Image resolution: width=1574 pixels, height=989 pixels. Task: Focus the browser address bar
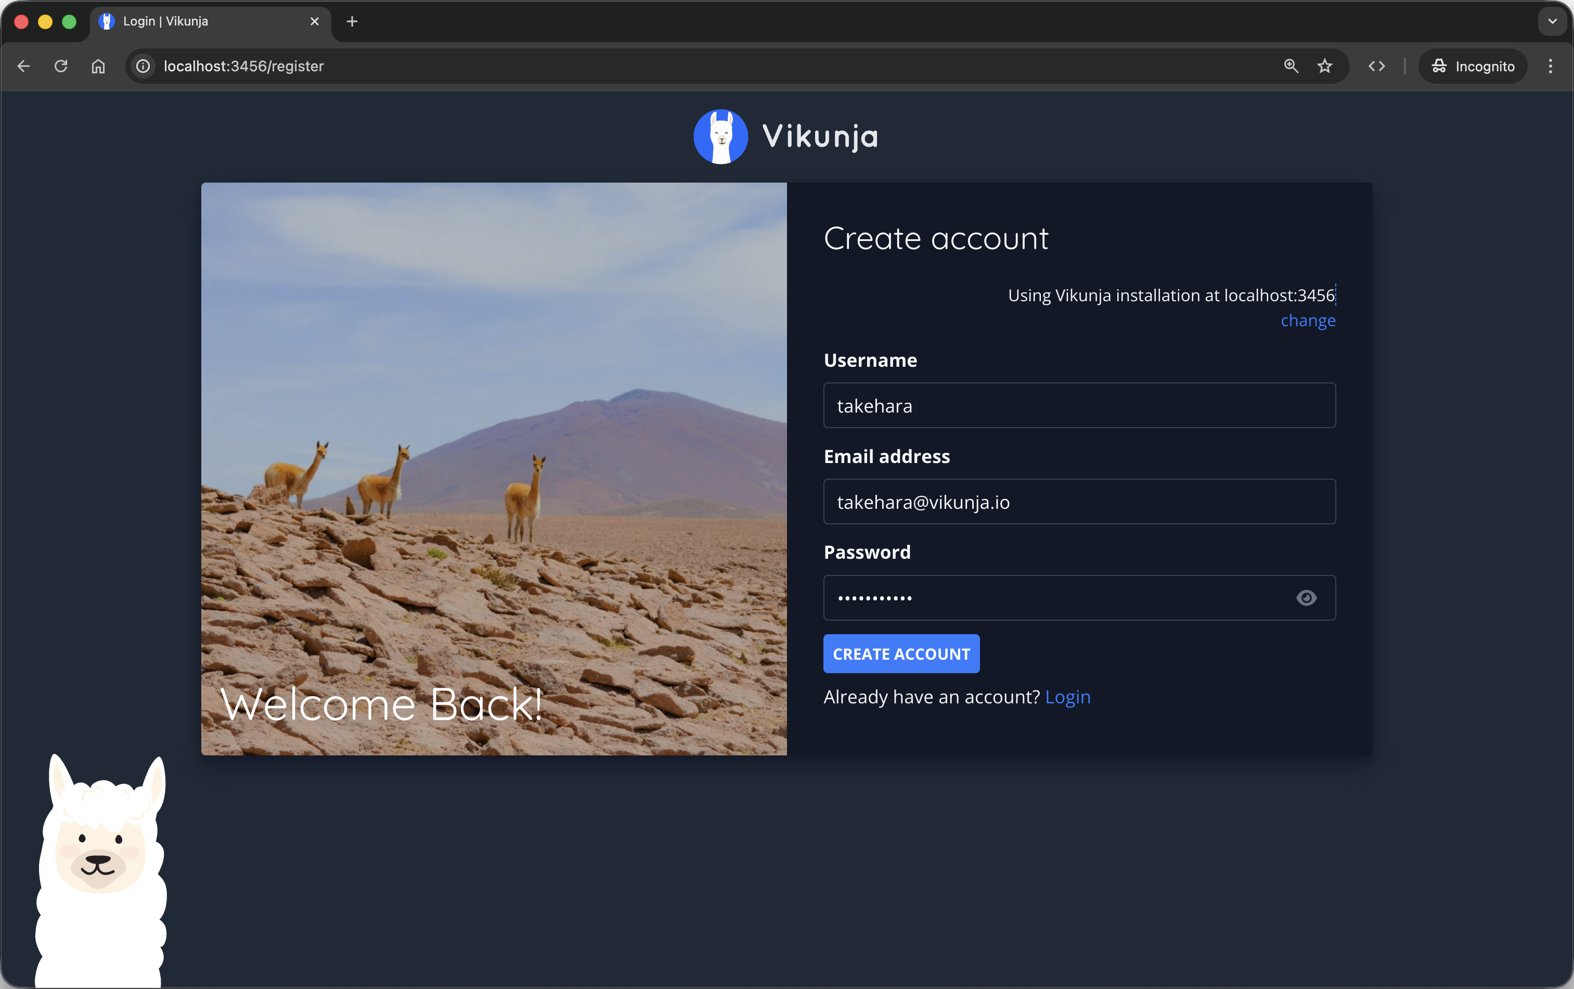pyautogui.click(x=458, y=66)
